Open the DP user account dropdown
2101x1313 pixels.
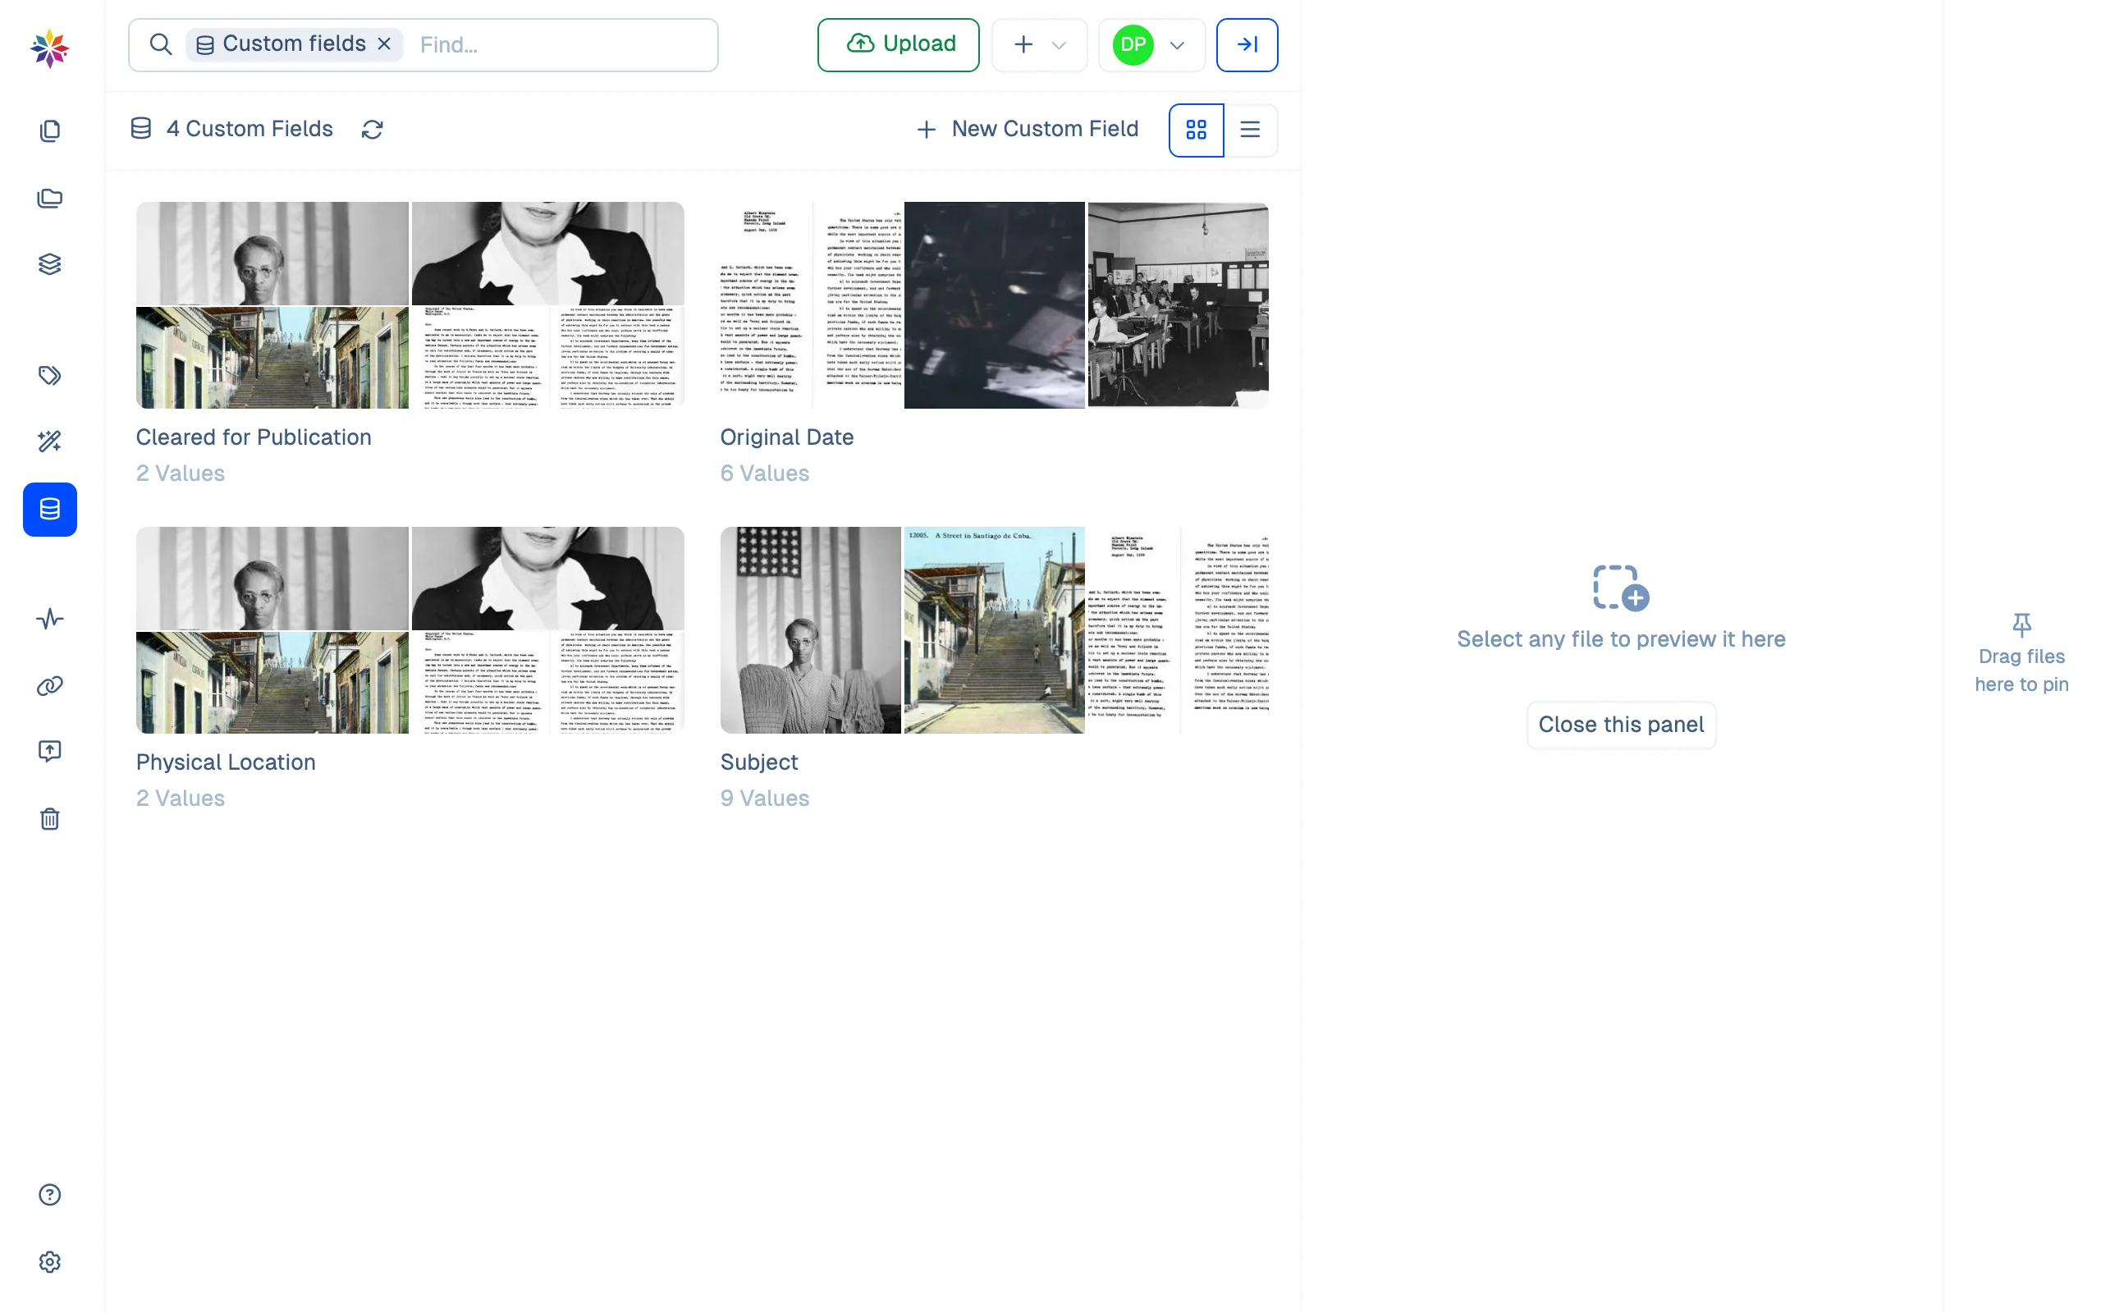(x=1151, y=44)
